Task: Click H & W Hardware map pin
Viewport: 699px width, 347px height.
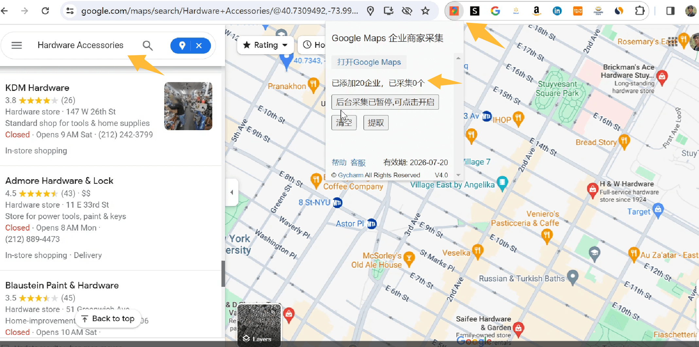Action: tap(592, 190)
